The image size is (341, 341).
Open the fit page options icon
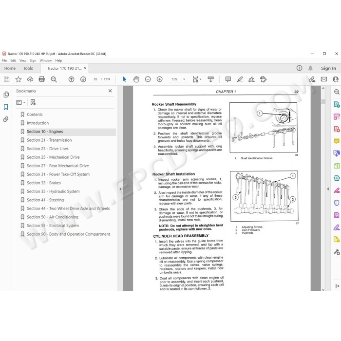point(197,79)
